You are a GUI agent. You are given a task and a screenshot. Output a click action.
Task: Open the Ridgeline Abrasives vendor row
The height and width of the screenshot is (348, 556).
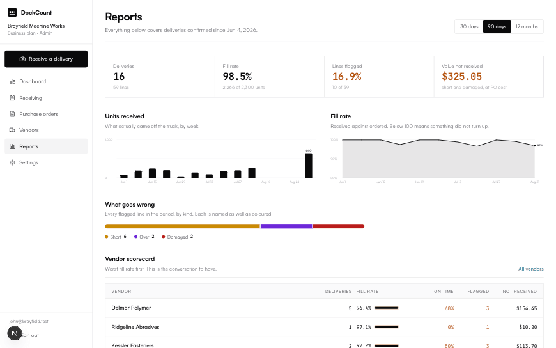point(324,327)
